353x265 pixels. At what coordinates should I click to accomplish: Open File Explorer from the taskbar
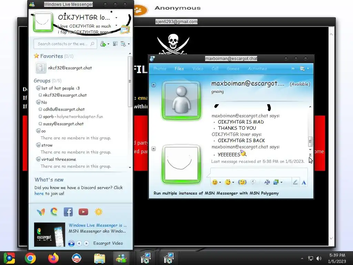pyautogui.click(x=100, y=258)
